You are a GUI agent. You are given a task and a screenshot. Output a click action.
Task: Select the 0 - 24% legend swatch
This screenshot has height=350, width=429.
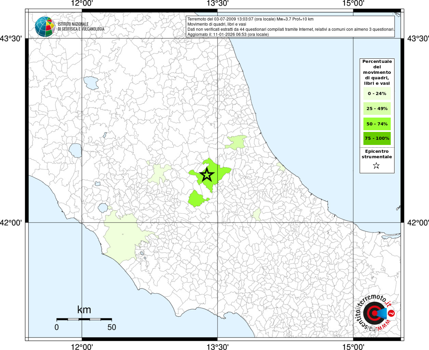[377, 93]
